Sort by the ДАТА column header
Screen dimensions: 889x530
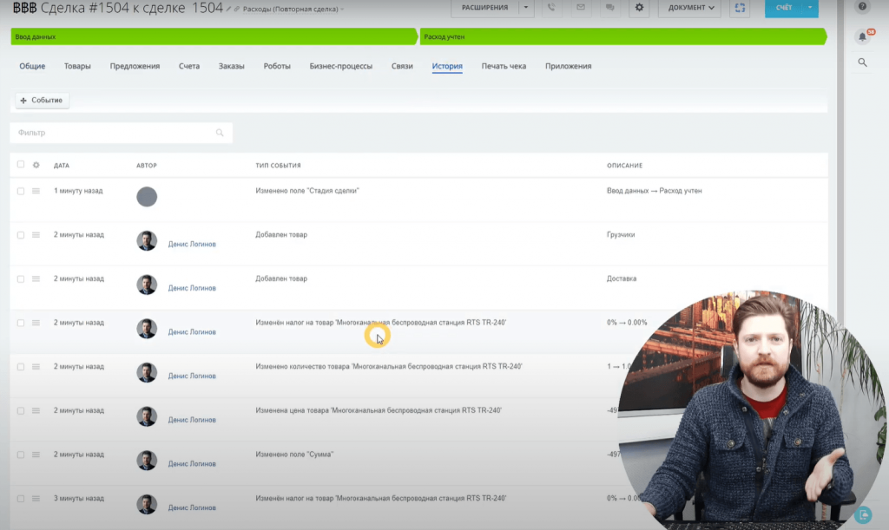click(62, 166)
